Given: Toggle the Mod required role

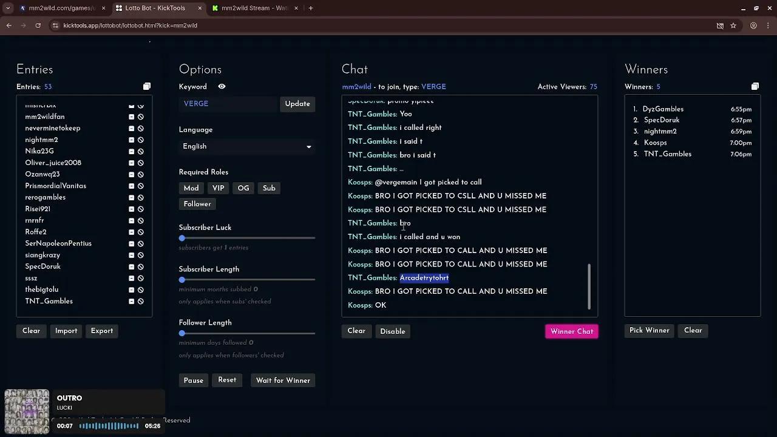Looking at the screenshot, I should pos(191,188).
